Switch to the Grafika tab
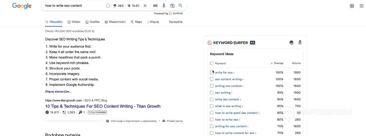Image resolution: width=366 pixels, height=136 pixels. tap(92, 22)
